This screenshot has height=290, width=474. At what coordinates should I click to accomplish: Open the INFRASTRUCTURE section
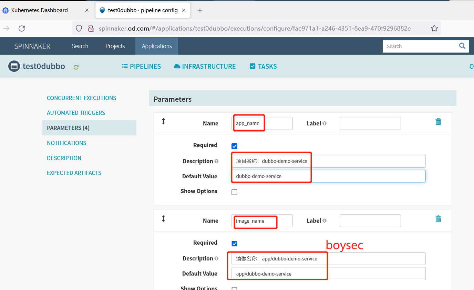point(205,66)
